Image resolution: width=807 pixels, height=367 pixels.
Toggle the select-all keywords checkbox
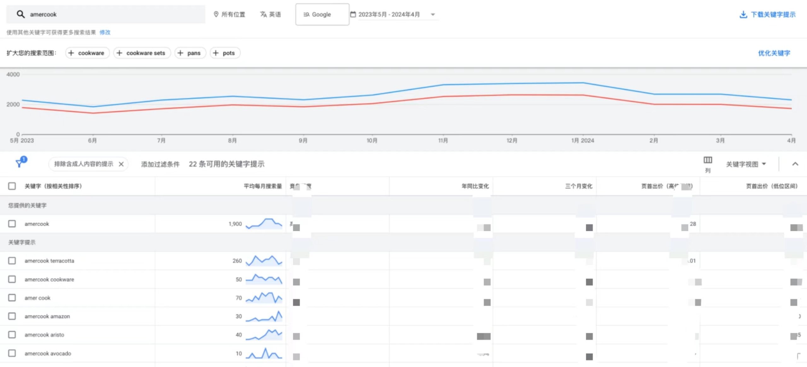click(x=12, y=186)
